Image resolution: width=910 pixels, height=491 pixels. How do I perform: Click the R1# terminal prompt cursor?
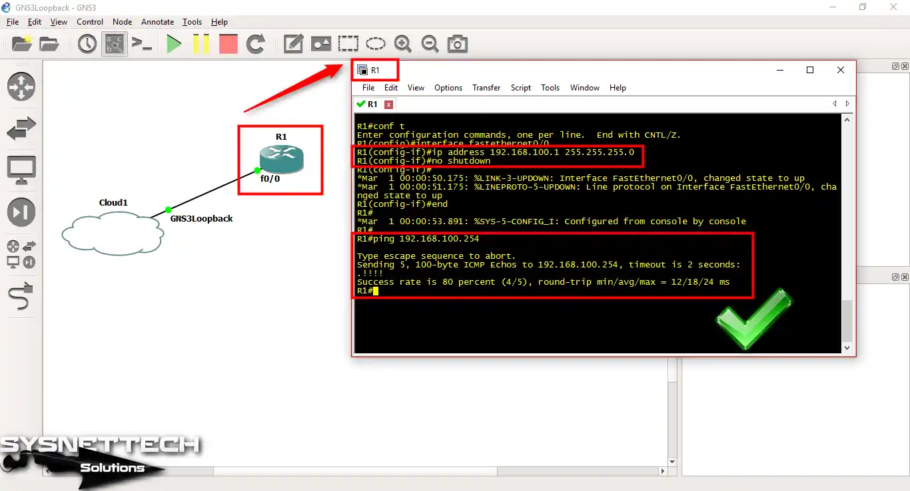(376, 291)
